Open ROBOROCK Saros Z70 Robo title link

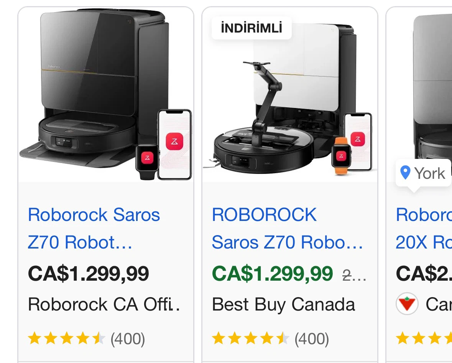click(288, 228)
